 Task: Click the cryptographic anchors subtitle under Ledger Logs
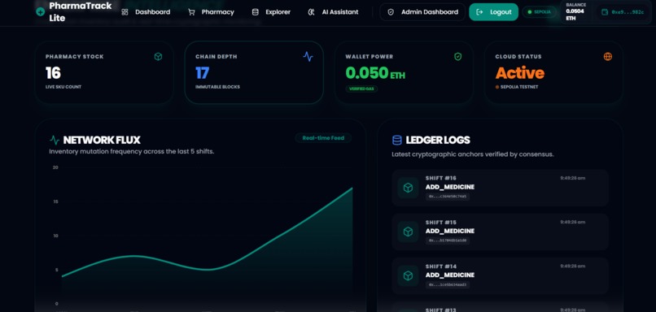coord(473,154)
